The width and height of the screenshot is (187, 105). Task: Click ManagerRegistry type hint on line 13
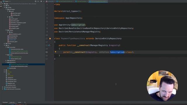pos(99,45)
